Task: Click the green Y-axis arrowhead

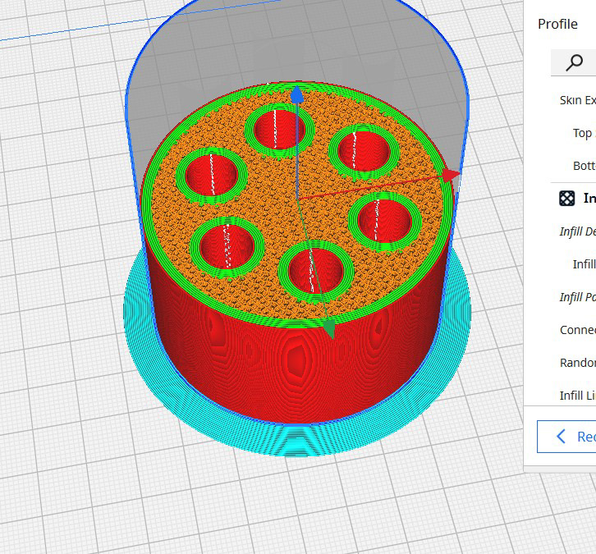Action: [x=329, y=328]
